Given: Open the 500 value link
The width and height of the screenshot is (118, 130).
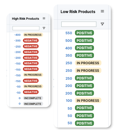Looking at the screenshot, I should point(69,41).
